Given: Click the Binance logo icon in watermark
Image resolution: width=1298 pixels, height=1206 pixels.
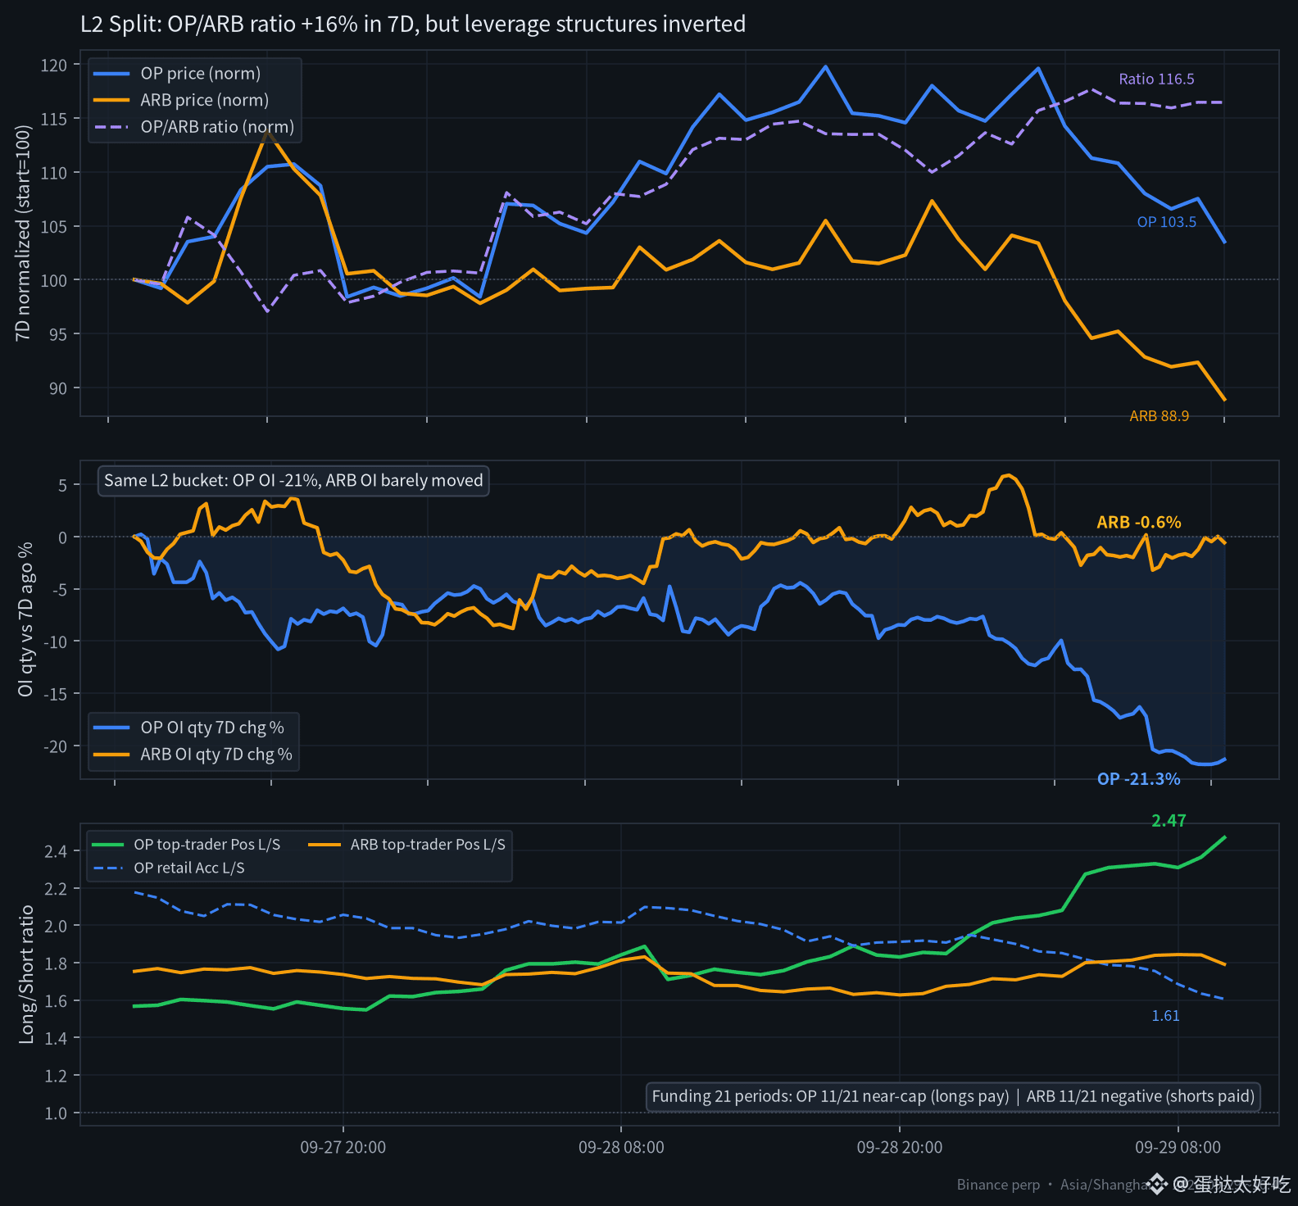Looking at the screenshot, I should click(1157, 1184).
